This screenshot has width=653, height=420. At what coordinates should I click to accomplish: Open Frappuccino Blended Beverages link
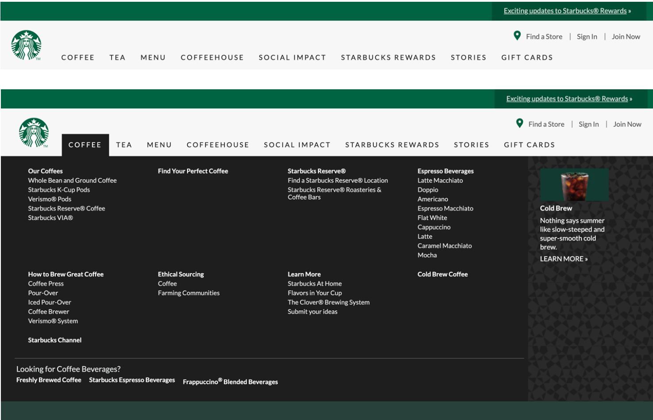click(230, 382)
